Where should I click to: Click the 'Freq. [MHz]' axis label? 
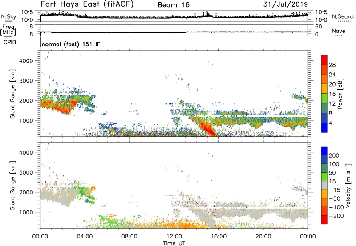click(8, 30)
